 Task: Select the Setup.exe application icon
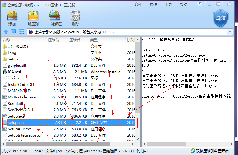[x=5, y=116]
